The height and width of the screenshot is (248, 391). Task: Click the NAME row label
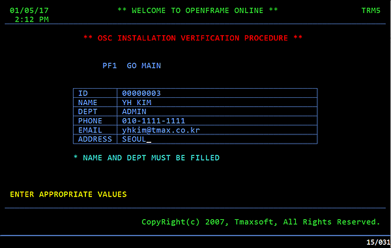click(x=87, y=102)
